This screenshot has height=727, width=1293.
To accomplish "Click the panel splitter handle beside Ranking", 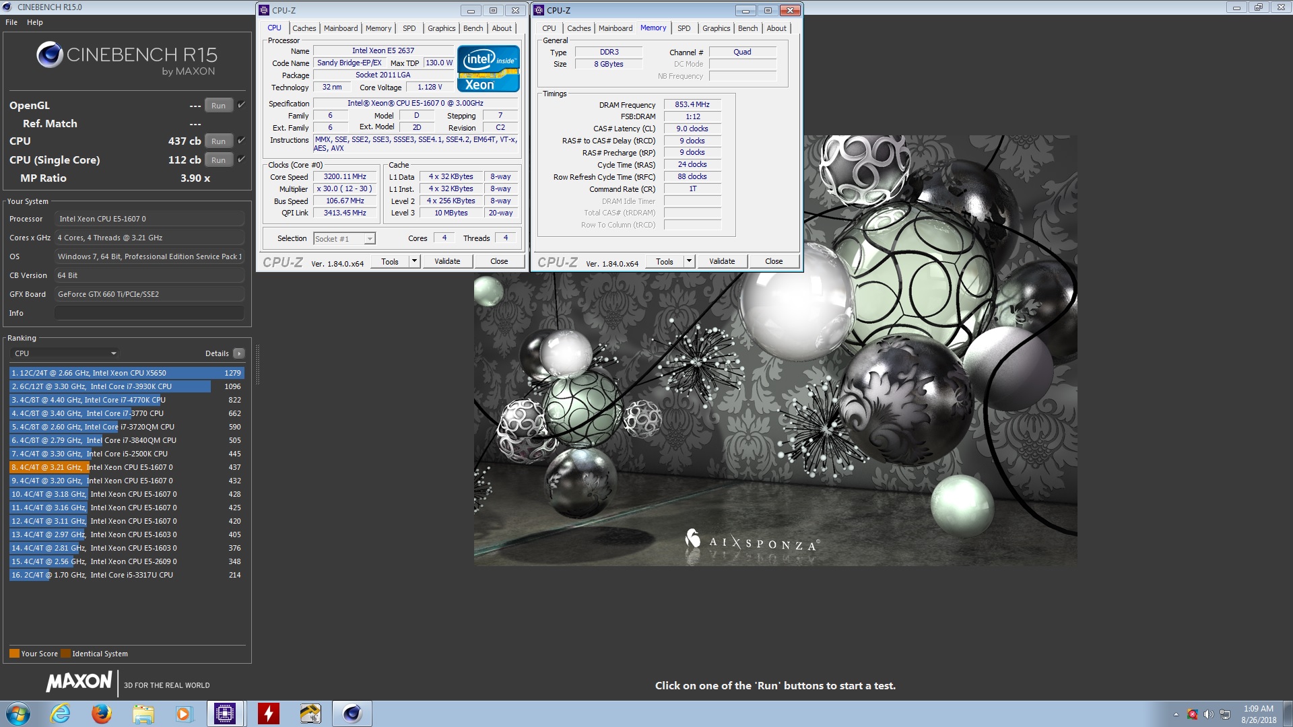I will click(x=257, y=364).
